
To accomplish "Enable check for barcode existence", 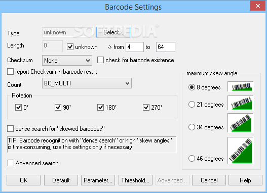I will 100,60.
